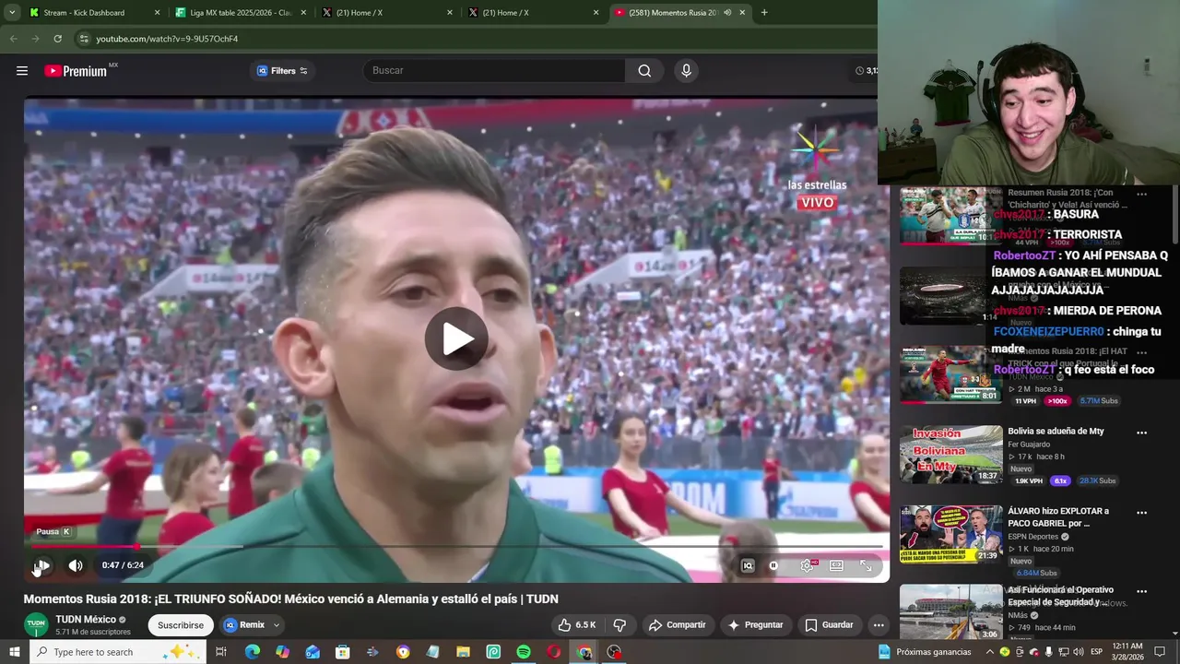
Task: Play video with large center button
Action: (x=456, y=338)
